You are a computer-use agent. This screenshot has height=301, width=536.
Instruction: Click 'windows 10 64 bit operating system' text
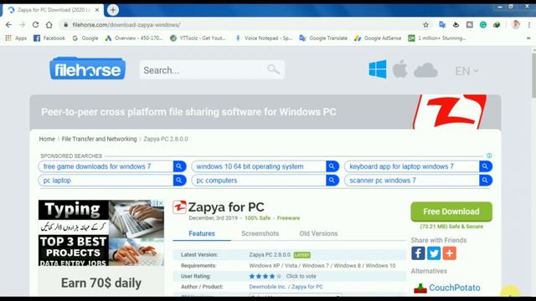click(x=250, y=166)
